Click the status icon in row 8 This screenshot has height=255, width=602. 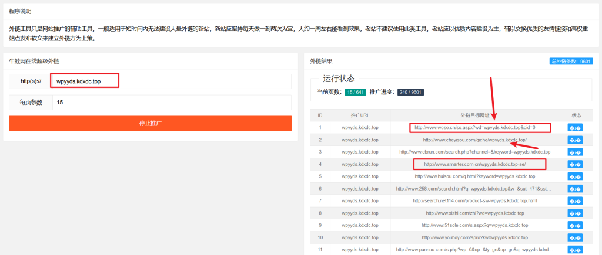(x=575, y=213)
